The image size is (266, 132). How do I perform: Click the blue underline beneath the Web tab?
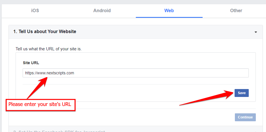point(169,17)
